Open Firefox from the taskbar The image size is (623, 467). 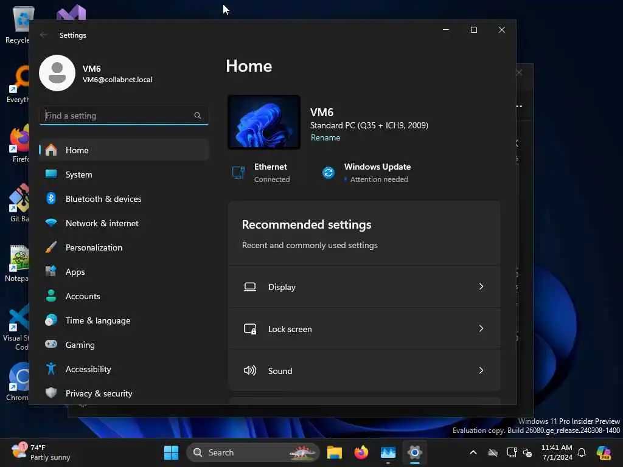[361, 452]
